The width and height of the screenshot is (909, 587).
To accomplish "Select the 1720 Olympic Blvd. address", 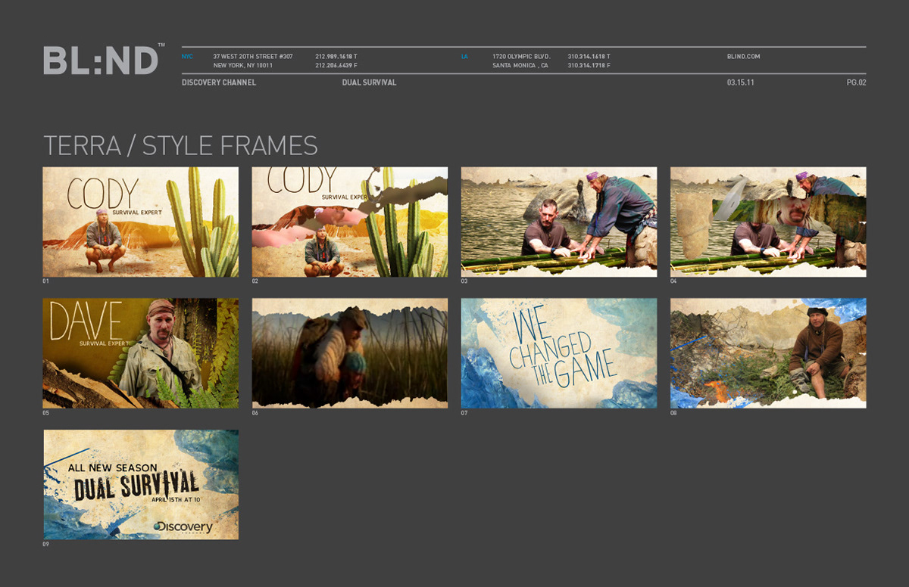I will coord(521,57).
